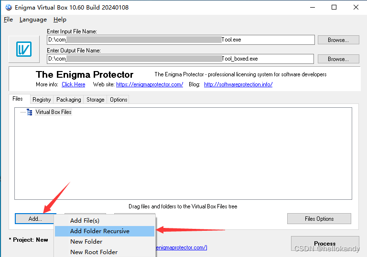Image resolution: width=367 pixels, height=257 pixels.
Task: Switch to the Registry tab
Action: tap(42, 100)
